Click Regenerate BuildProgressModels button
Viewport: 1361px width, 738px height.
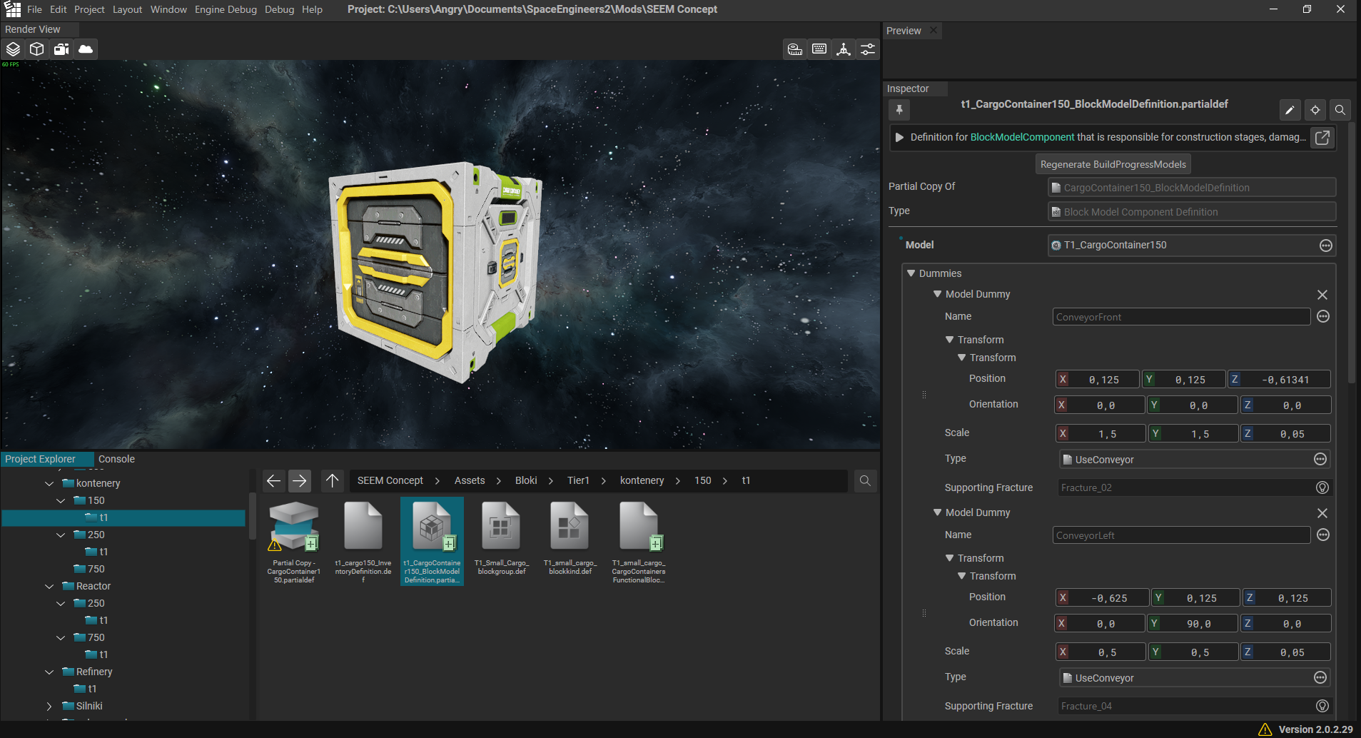(1113, 164)
